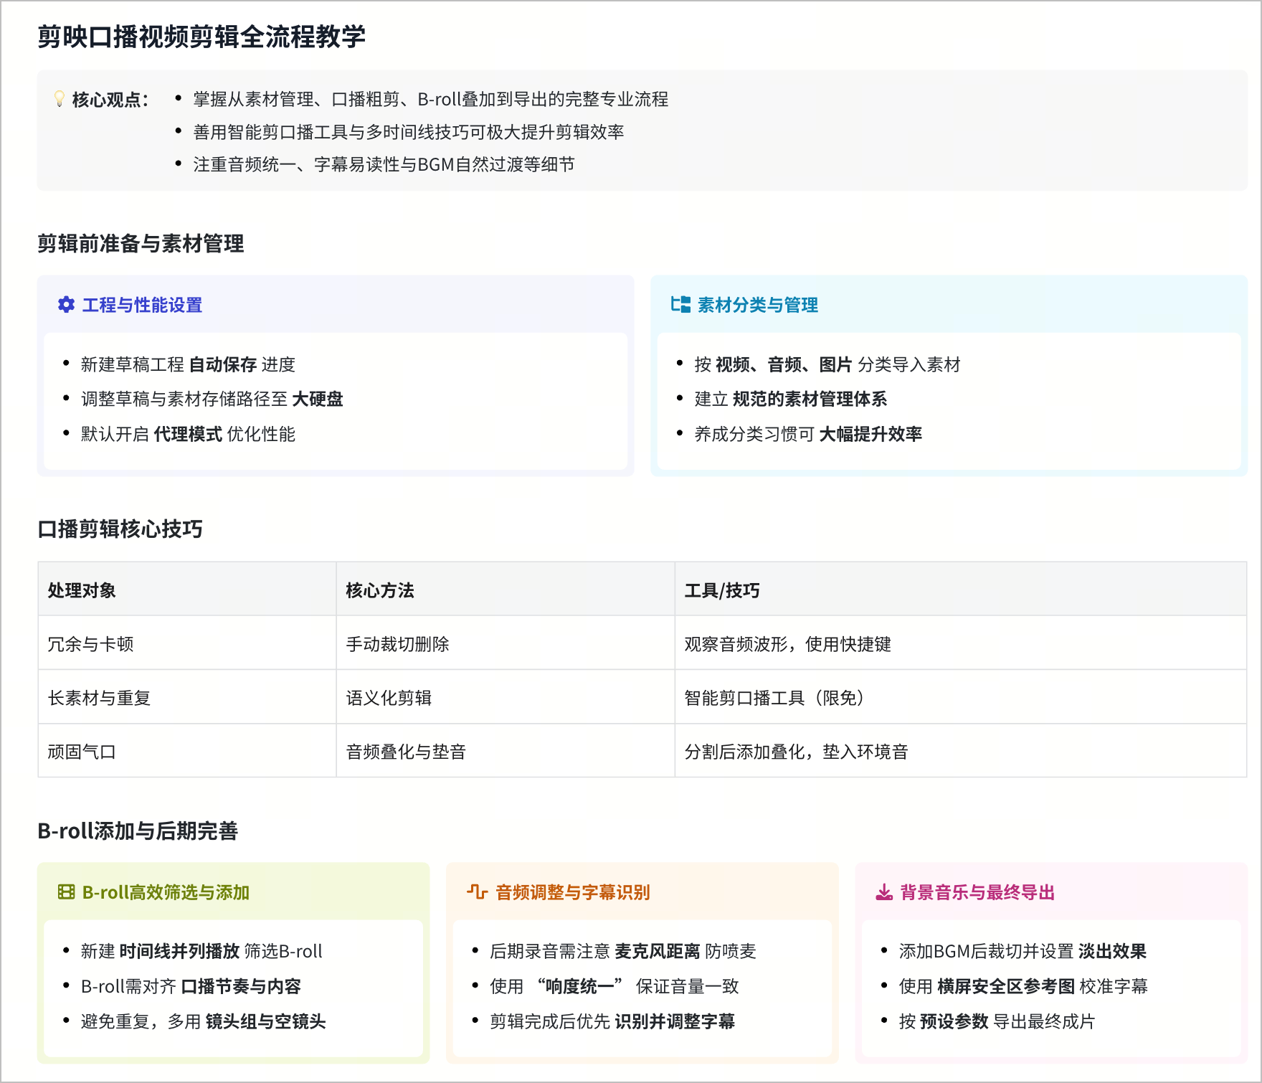
Task: Click the card title 音频调整与字幕识别
Action: tap(572, 892)
